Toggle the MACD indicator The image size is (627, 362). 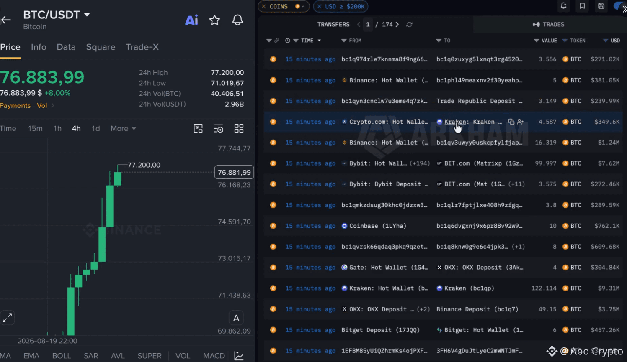point(214,356)
